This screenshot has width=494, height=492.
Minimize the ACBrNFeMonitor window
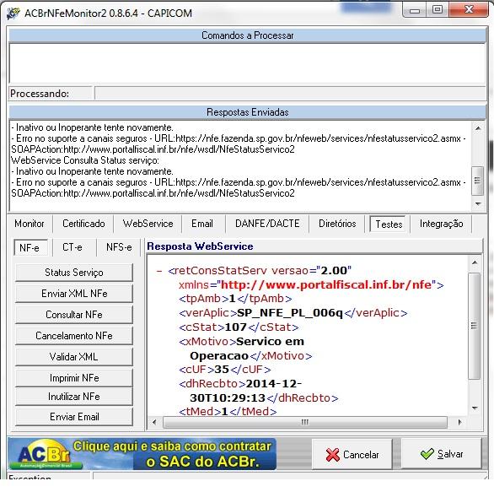click(415, 10)
